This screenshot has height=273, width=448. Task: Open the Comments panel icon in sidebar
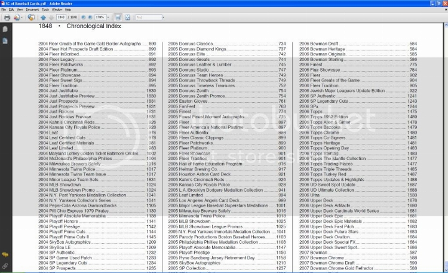point(5,254)
